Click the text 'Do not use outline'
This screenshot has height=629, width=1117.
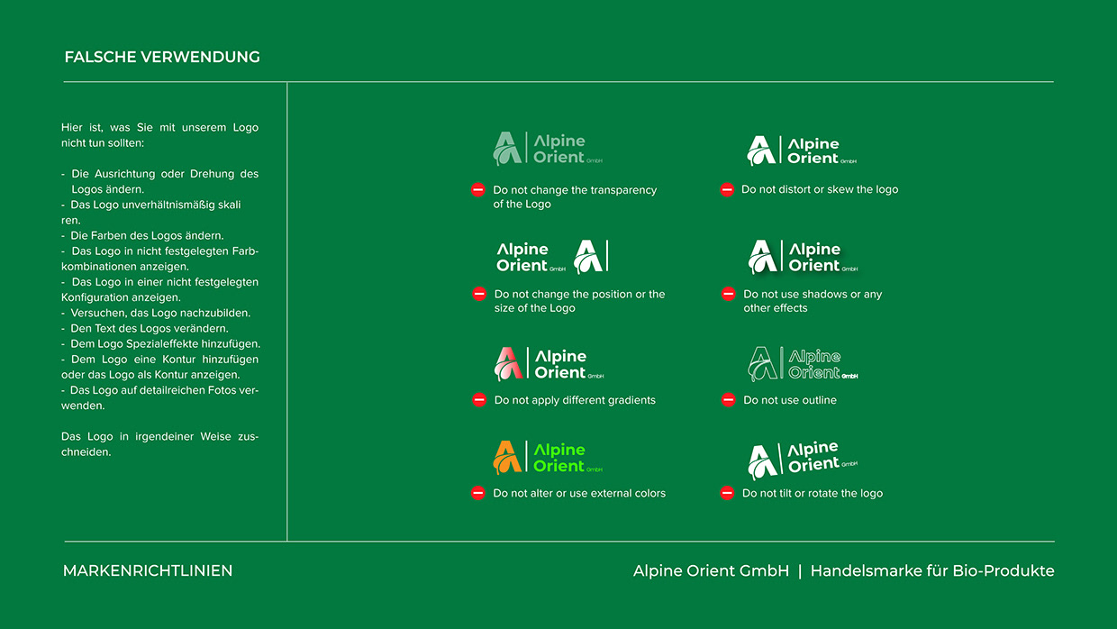coord(790,400)
